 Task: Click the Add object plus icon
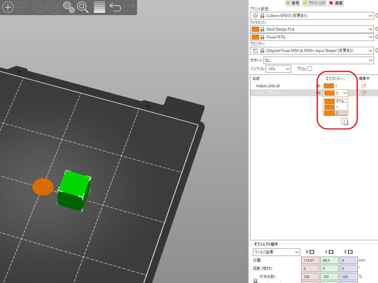[x=8, y=7]
